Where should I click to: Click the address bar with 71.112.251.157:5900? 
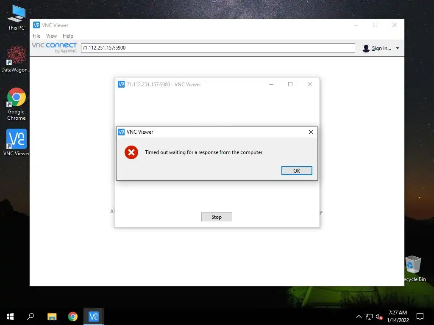[x=218, y=48]
